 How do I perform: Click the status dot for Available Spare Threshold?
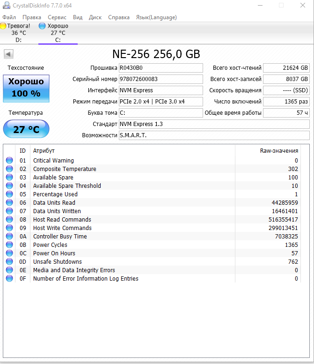click(9, 186)
